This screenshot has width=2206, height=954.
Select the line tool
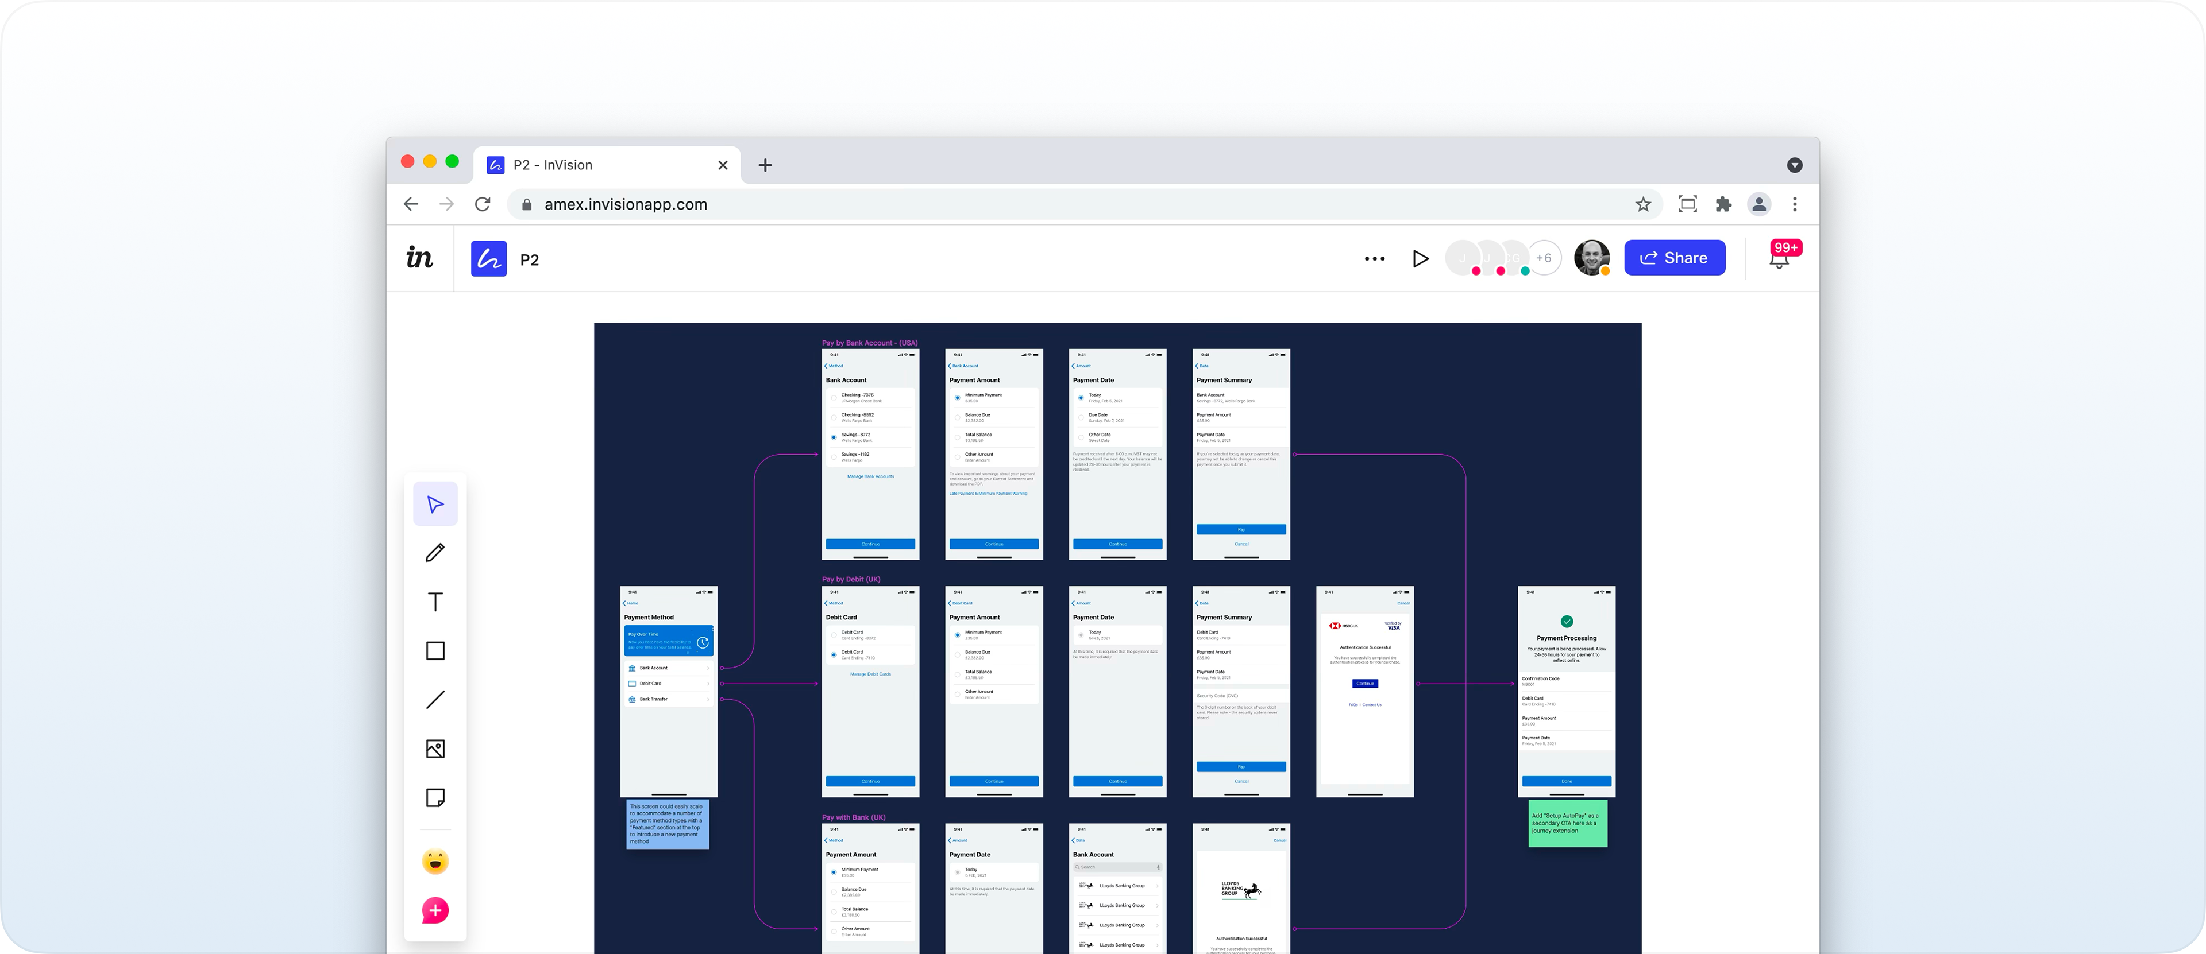(435, 700)
